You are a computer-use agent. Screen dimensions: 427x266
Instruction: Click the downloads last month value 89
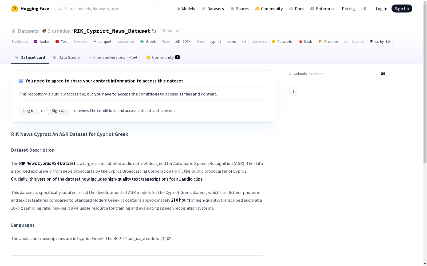coord(383,74)
